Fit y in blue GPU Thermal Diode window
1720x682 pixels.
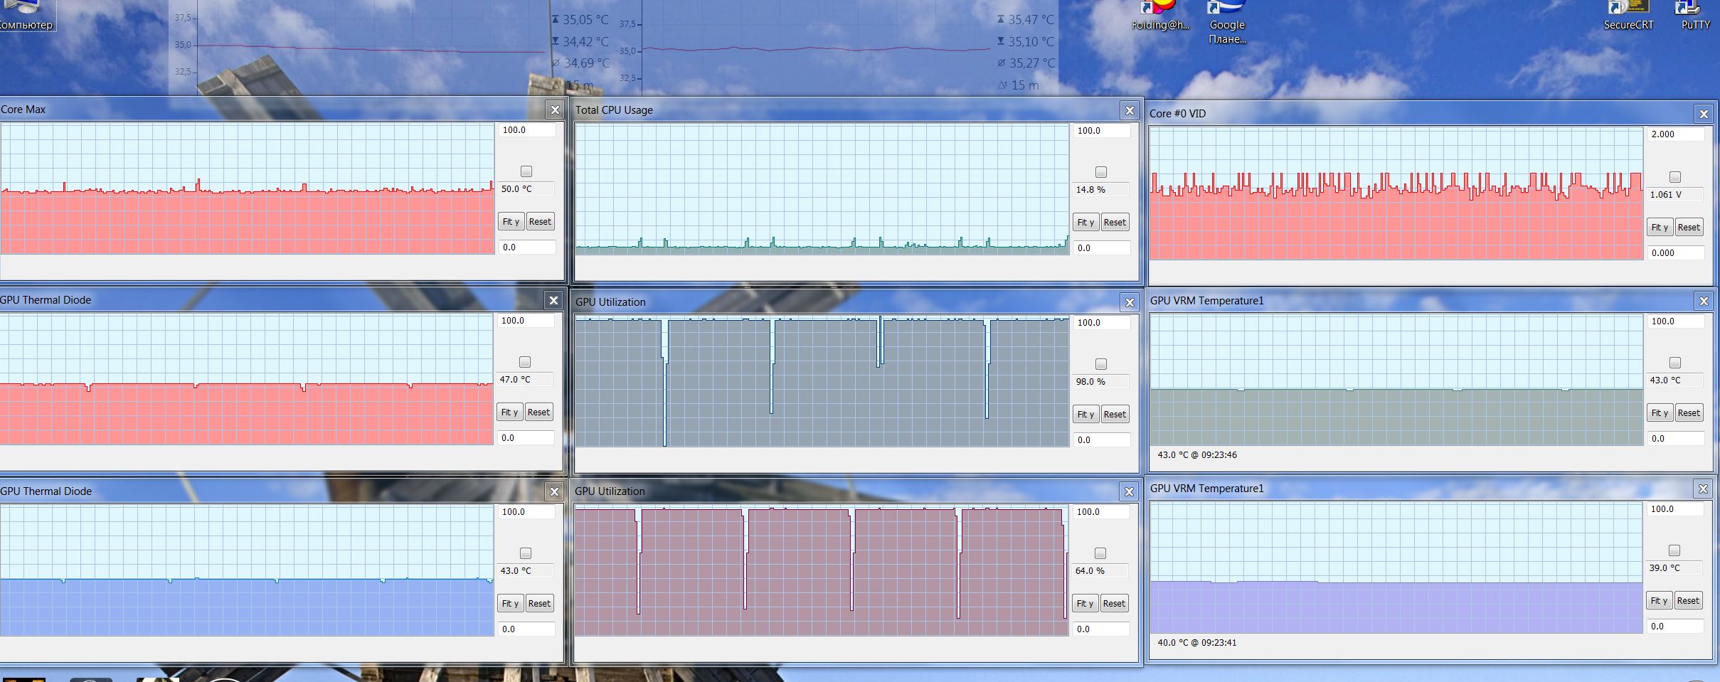point(510,603)
